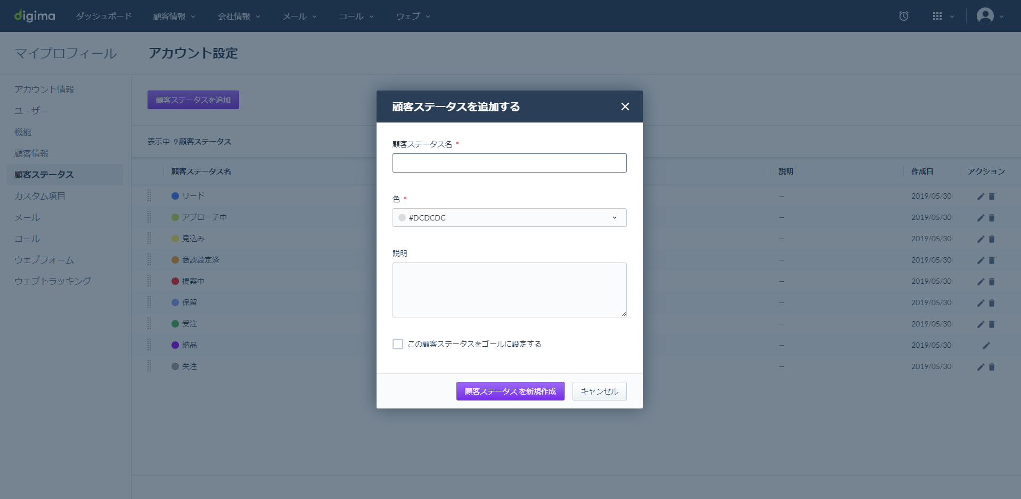This screenshot has width=1021, height=499.
Task: Click the gray color swatch in color field
Action: click(x=402, y=217)
